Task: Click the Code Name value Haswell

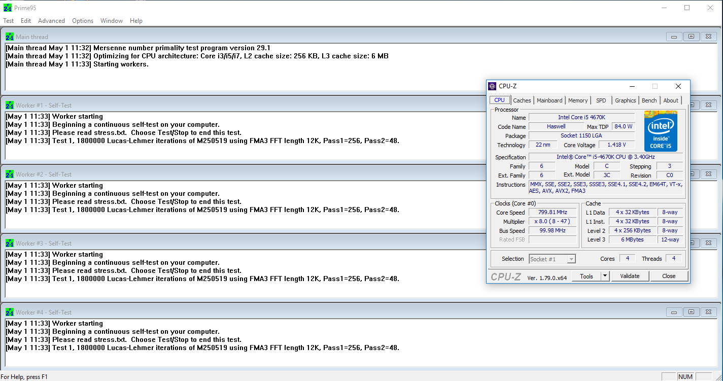Action: 556,126
